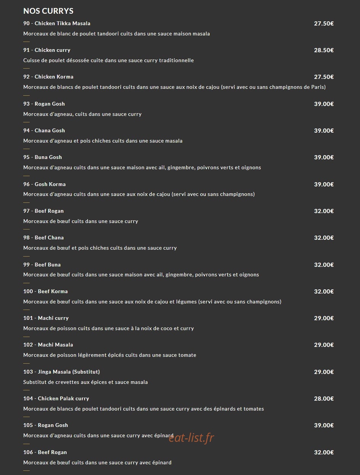Select the 90 - Chicken Tikka Masala item

(x=57, y=23)
